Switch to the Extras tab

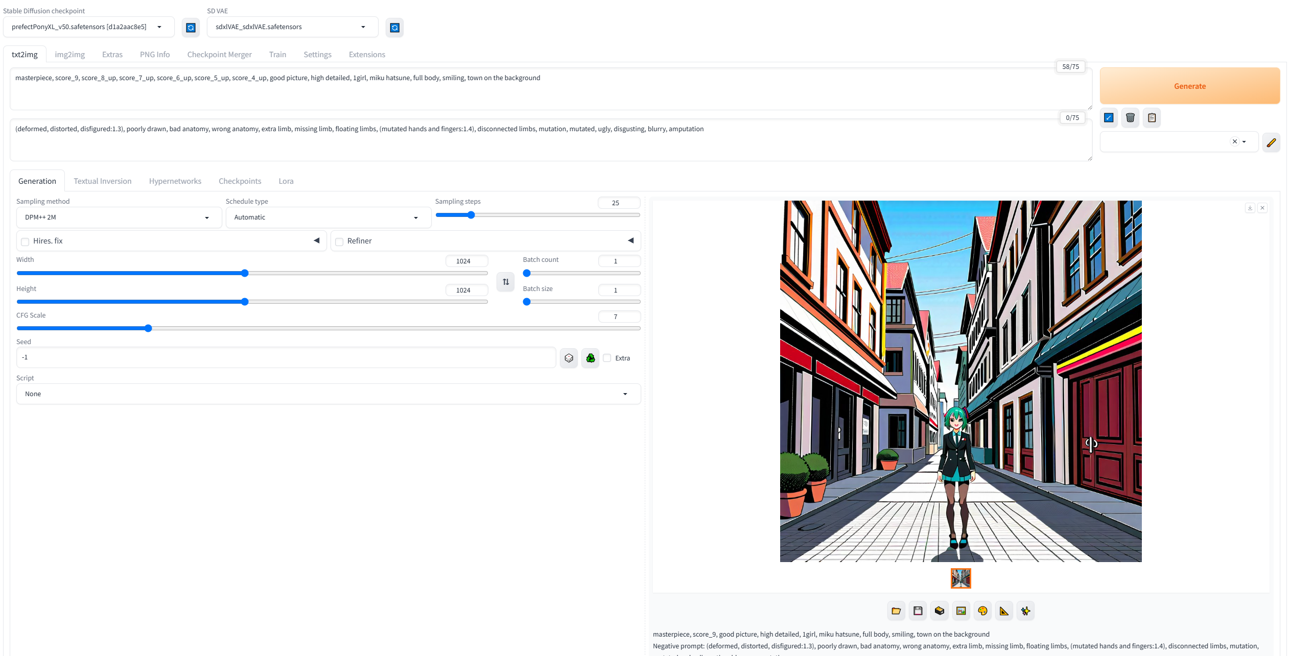(x=112, y=55)
